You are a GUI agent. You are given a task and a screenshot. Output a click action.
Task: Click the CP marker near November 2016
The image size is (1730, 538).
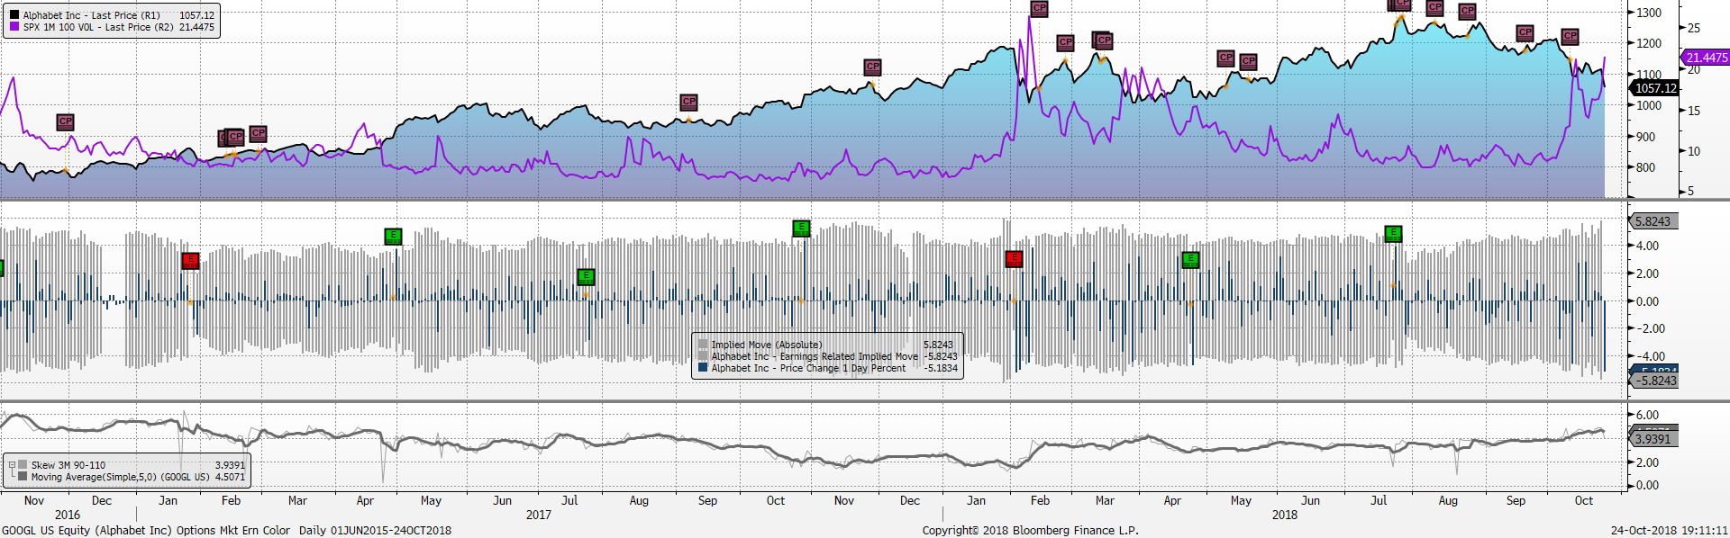click(65, 121)
